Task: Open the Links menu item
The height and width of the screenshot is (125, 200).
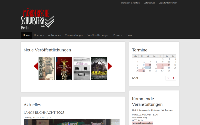Action: pos(129,35)
